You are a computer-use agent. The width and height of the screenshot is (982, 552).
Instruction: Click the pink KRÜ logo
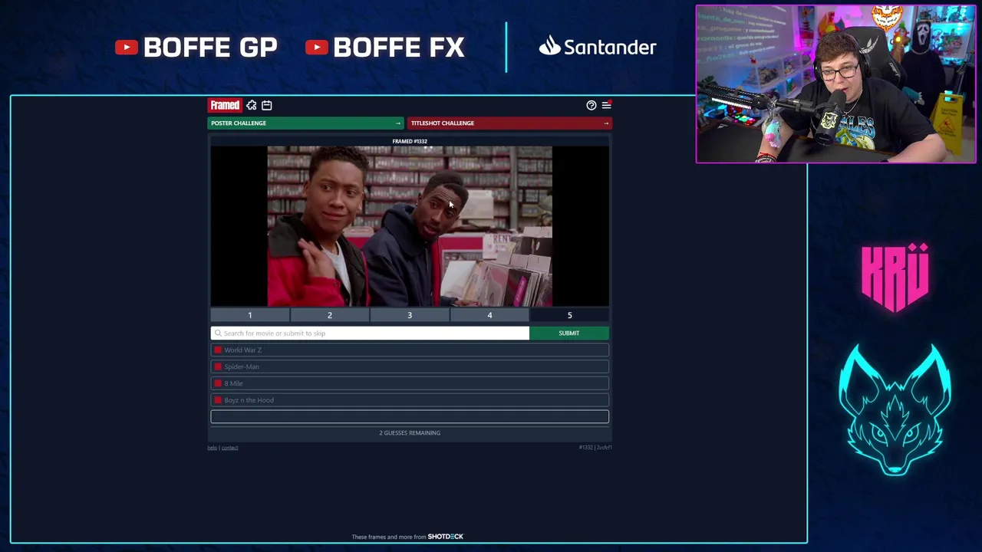tap(895, 277)
